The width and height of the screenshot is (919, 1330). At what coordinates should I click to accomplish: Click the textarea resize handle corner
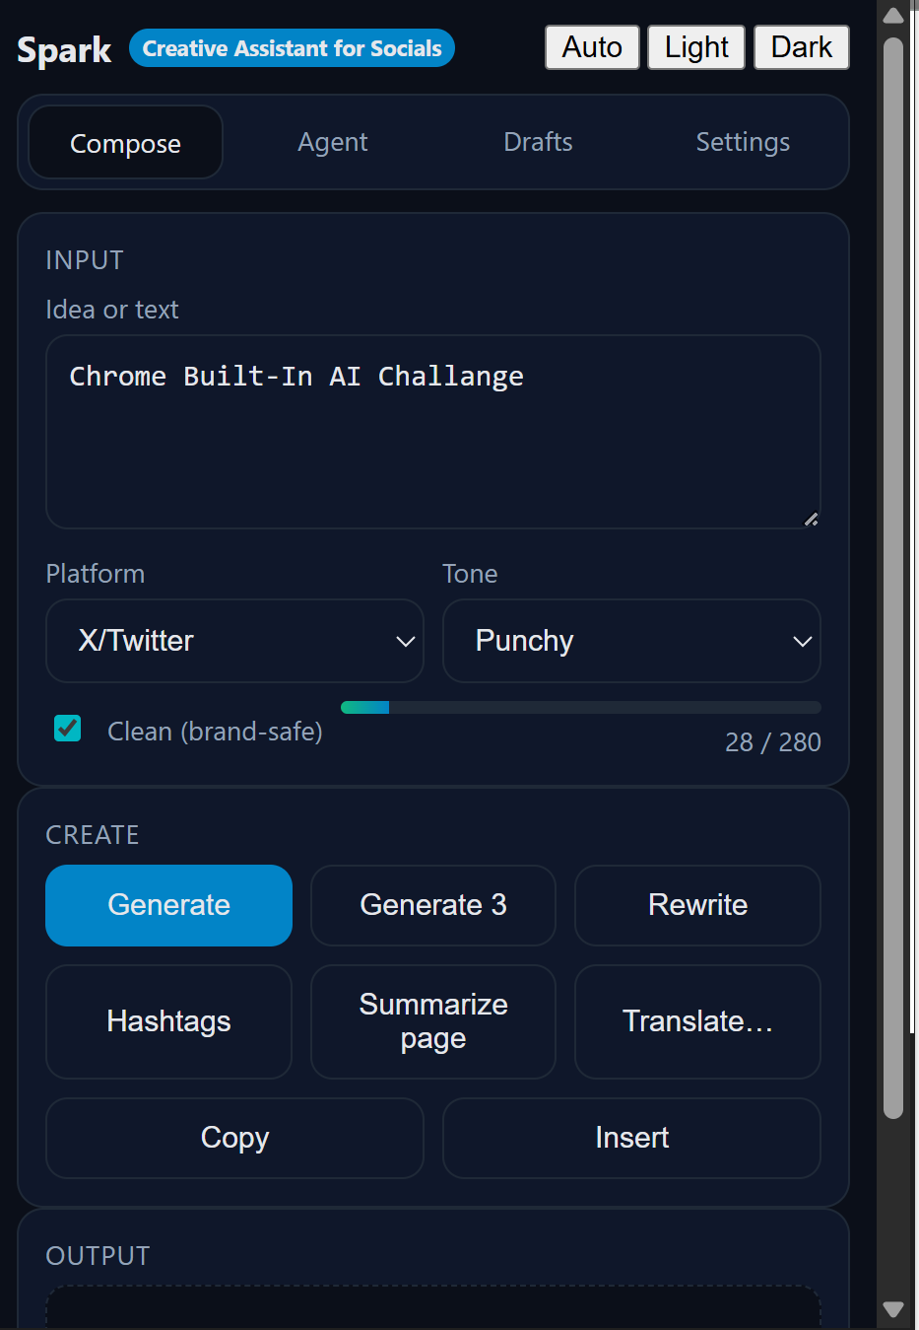811,520
